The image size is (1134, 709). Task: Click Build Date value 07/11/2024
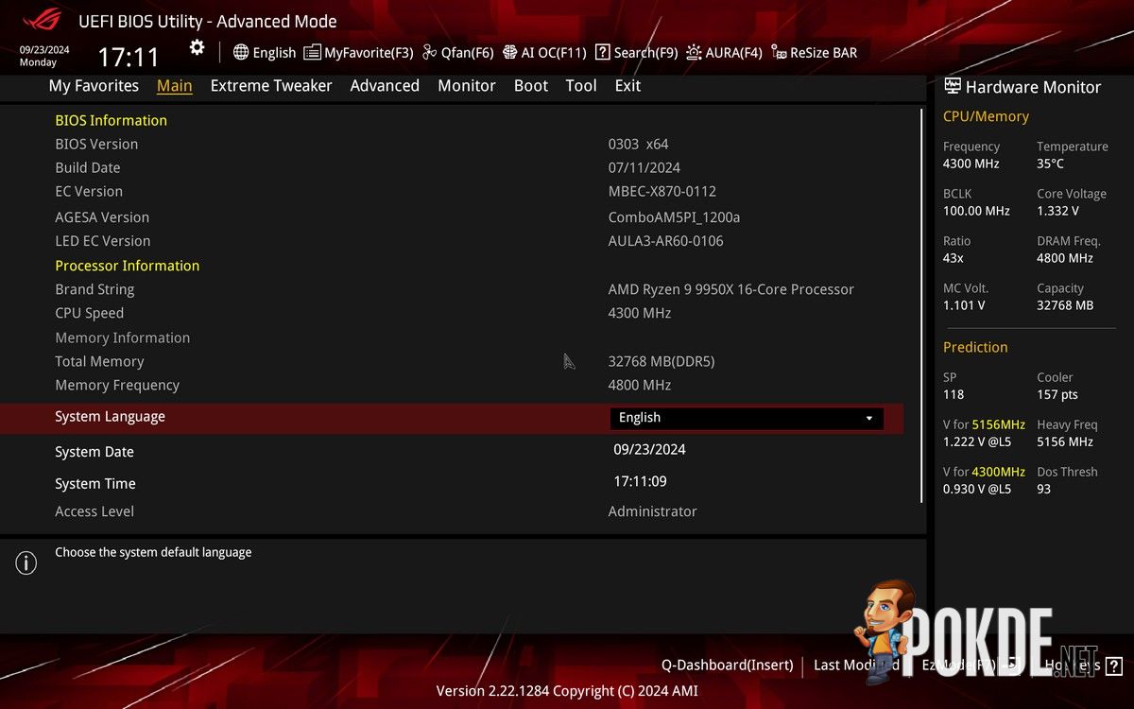[x=644, y=168]
